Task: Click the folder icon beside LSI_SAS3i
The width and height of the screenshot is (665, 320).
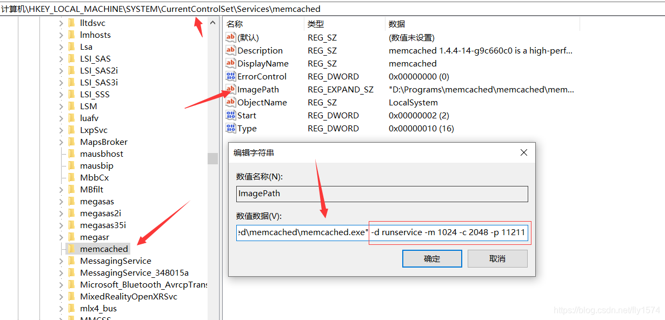Action: [x=72, y=83]
